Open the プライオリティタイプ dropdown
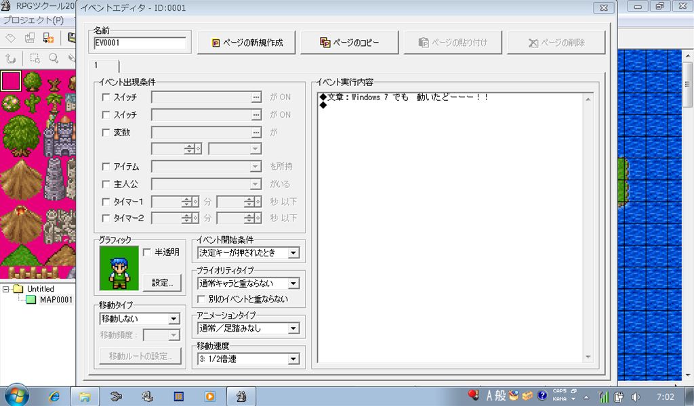Viewport: 694px width, 406px height. click(248, 283)
